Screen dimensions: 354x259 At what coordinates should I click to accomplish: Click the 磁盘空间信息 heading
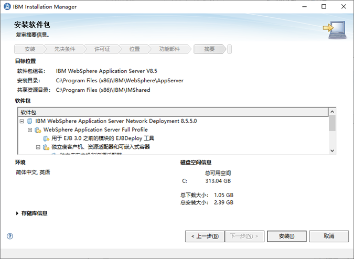click(196, 163)
